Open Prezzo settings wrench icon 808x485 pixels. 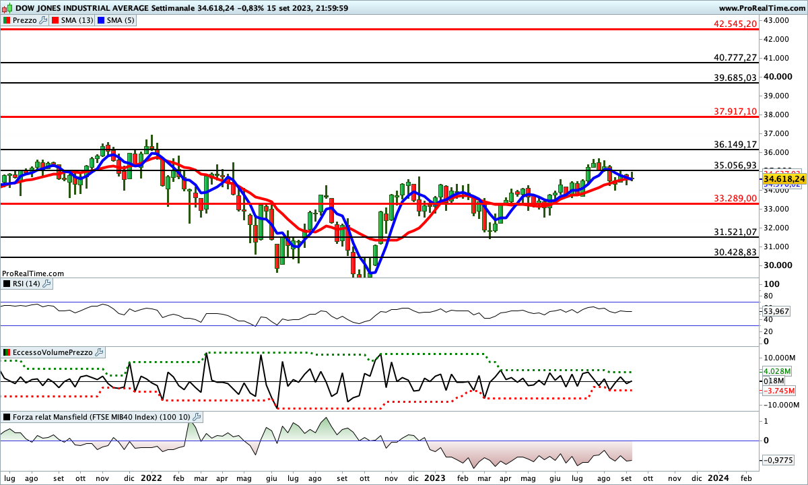tap(44, 20)
